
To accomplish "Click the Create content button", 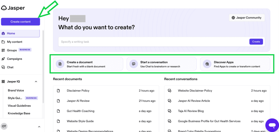I will click(x=20, y=22).
